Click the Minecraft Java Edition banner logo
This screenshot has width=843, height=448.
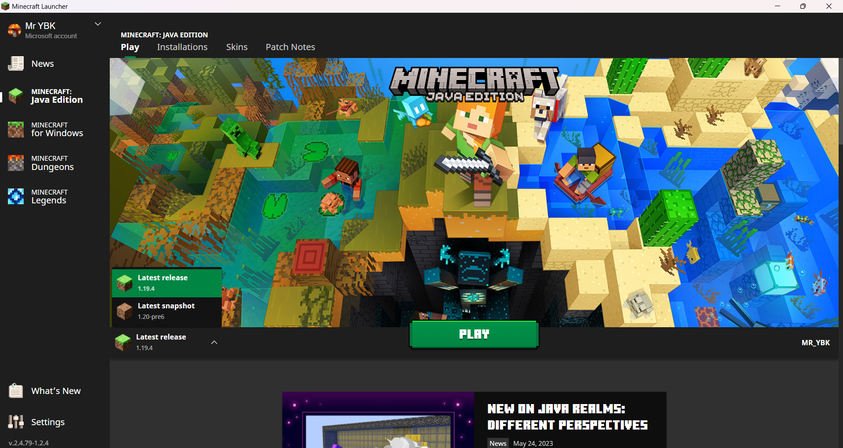474,84
